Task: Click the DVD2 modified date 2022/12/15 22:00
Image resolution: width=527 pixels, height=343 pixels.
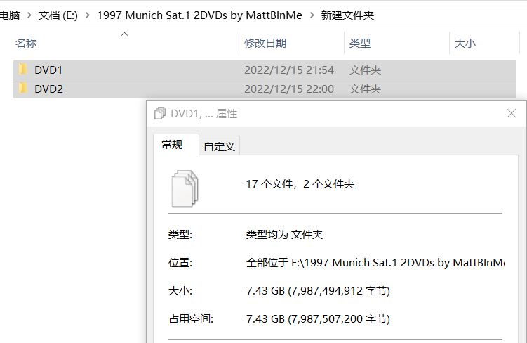Action: [x=288, y=89]
